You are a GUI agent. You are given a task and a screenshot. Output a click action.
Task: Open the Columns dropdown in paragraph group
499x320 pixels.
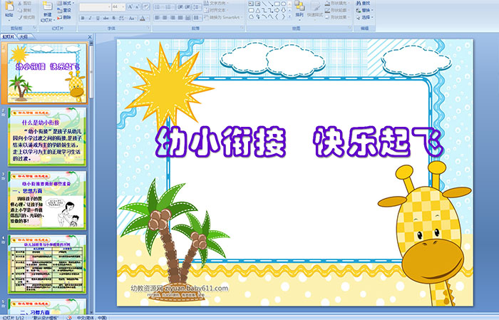197,18
